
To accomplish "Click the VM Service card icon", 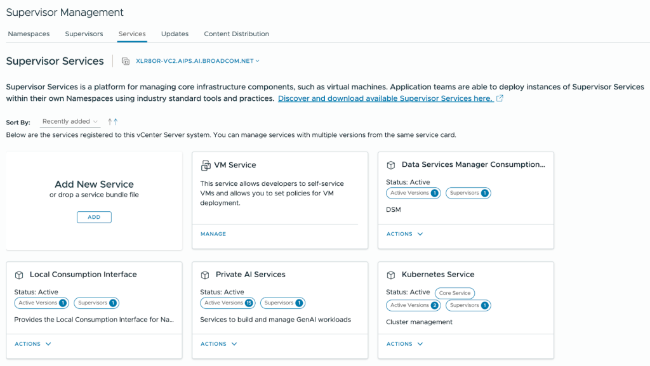I will [x=205, y=165].
